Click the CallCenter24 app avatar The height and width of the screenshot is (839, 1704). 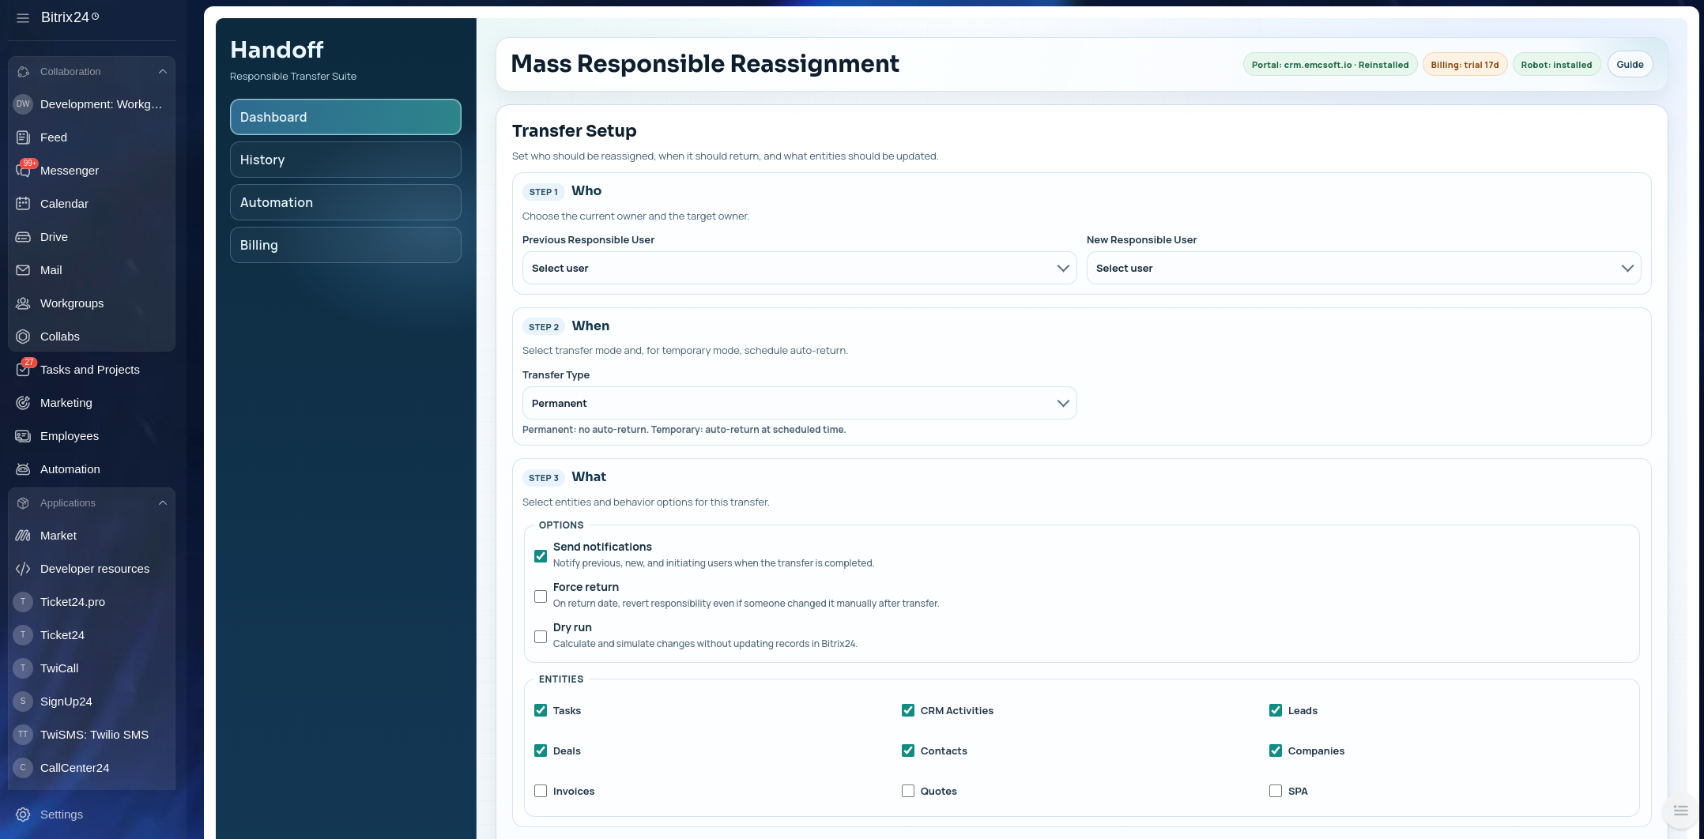click(x=23, y=768)
